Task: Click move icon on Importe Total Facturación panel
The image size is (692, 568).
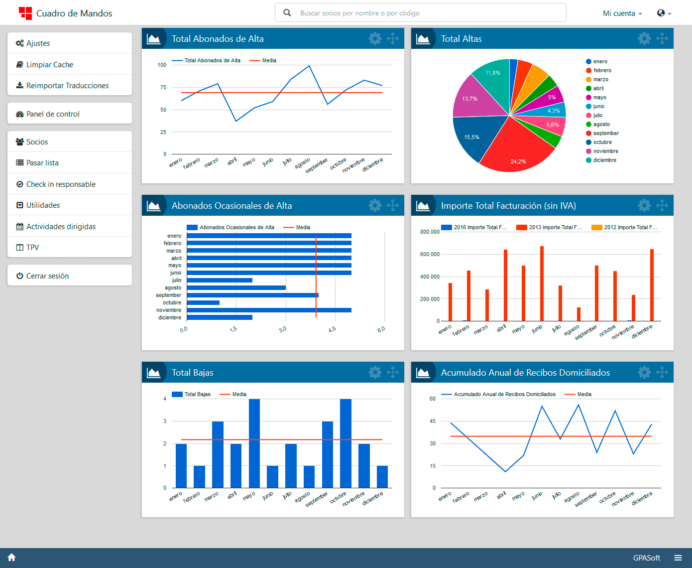Action: tap(662, 205)
